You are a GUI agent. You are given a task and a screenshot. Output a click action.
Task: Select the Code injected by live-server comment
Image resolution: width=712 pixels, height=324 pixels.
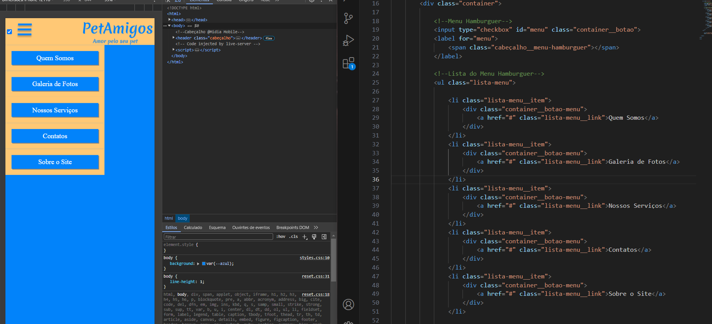[218, 44]
